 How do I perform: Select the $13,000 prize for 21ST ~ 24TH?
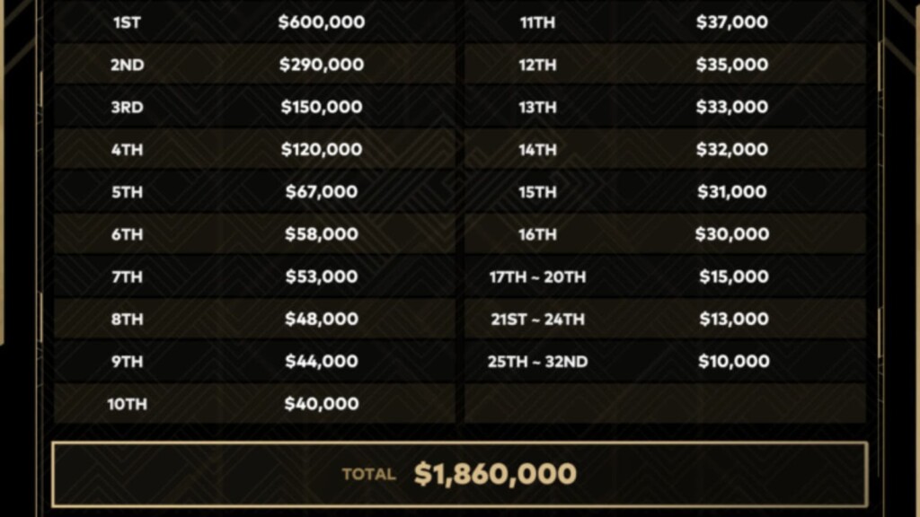pyautogui.click(x=734, y=319)
